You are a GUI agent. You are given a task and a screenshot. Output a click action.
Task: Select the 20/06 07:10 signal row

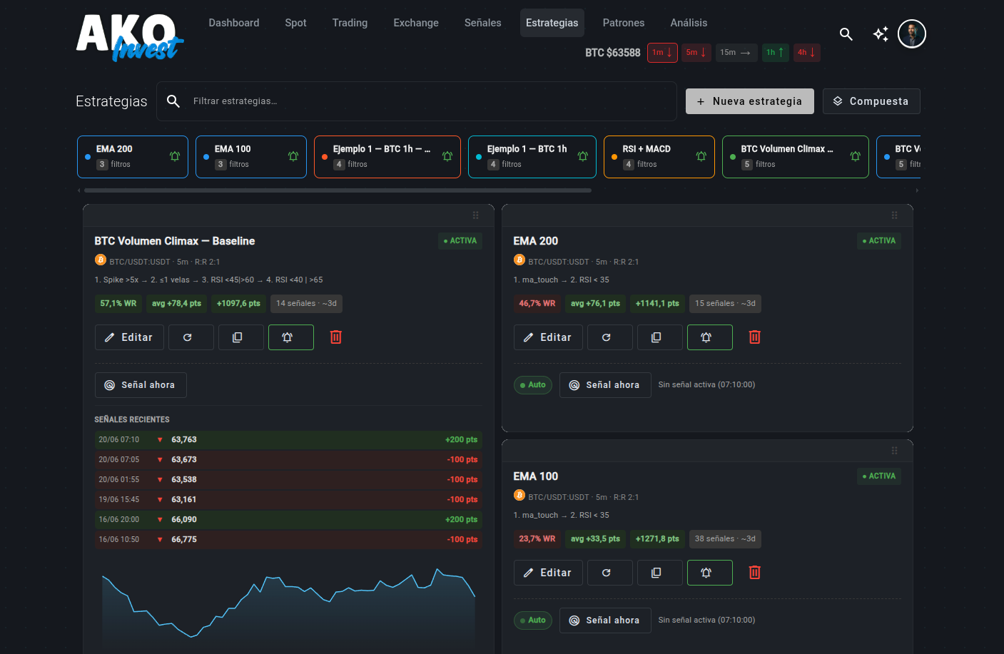(288, 440)
